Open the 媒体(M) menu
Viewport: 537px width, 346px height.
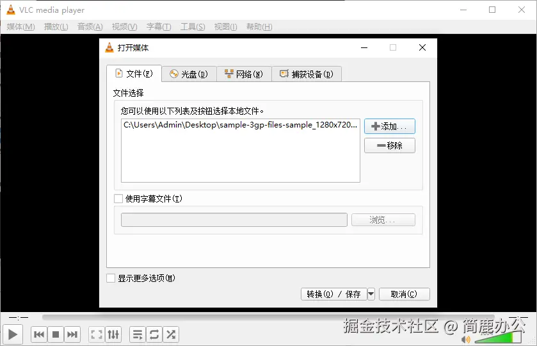click(21, 27)
